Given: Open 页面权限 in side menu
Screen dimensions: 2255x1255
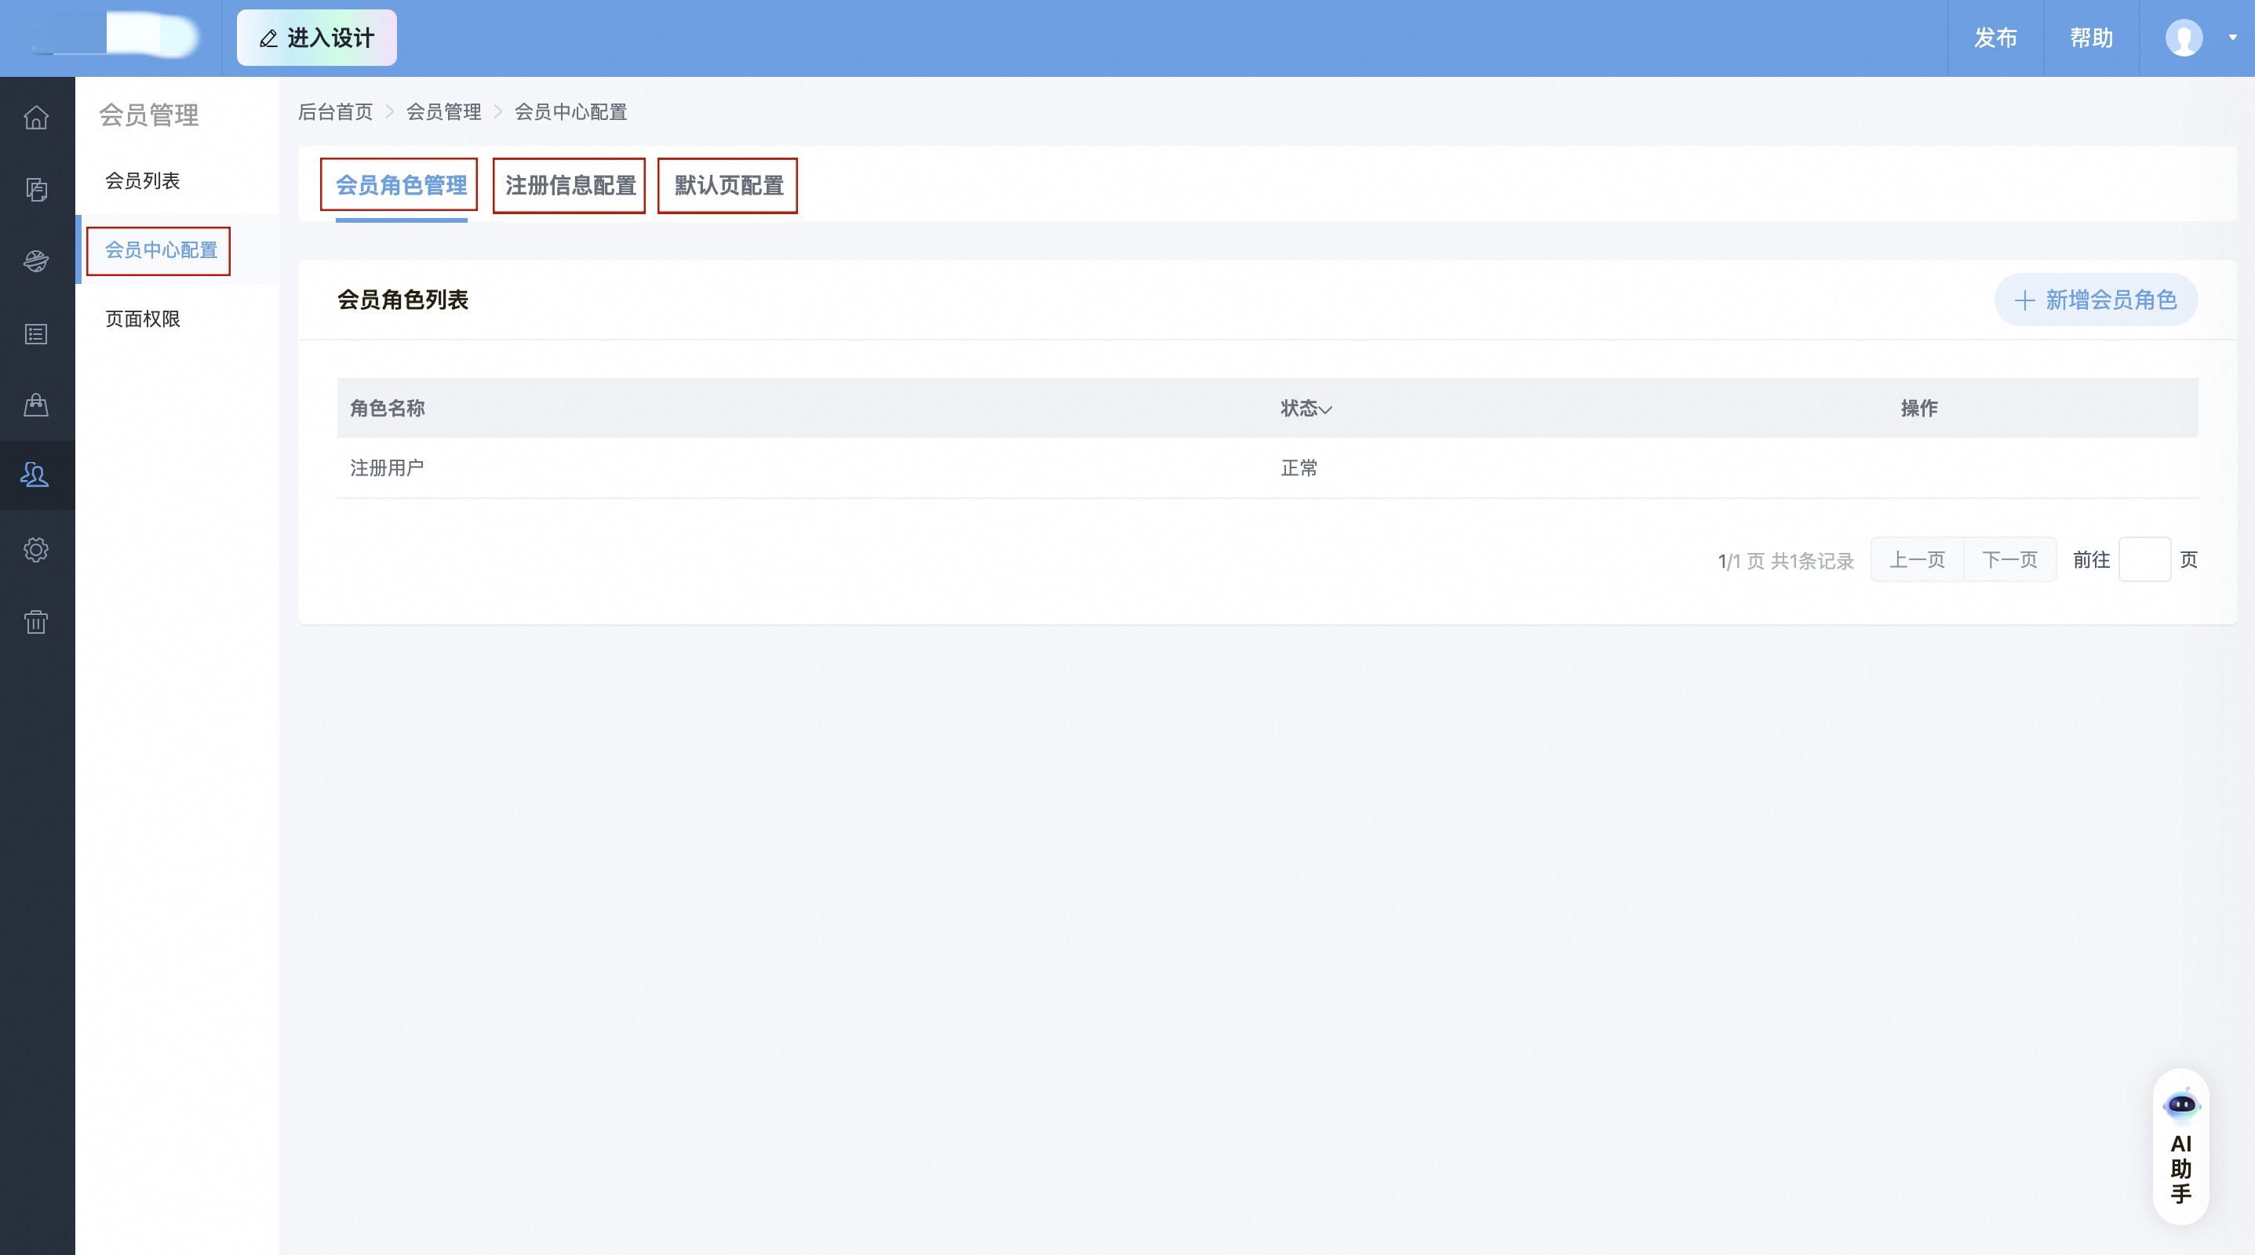Looking at the screenshot, I should point(143,318).
